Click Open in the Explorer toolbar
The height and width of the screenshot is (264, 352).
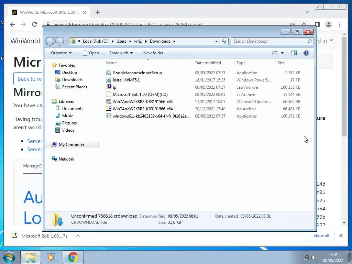tap(91, 53)
